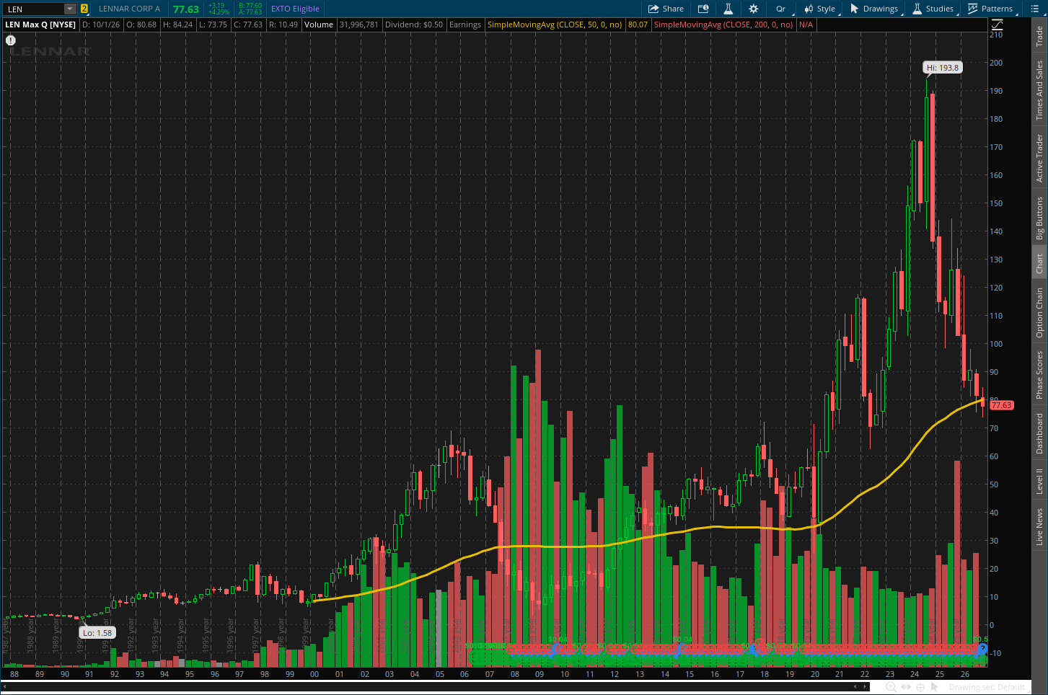Click the LEN symbol input field
This screenshot has height=695, width=1048.
click(x=34, y=9)
